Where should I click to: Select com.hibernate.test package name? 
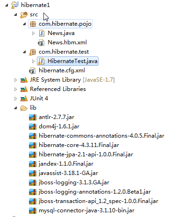click(63, 52)
